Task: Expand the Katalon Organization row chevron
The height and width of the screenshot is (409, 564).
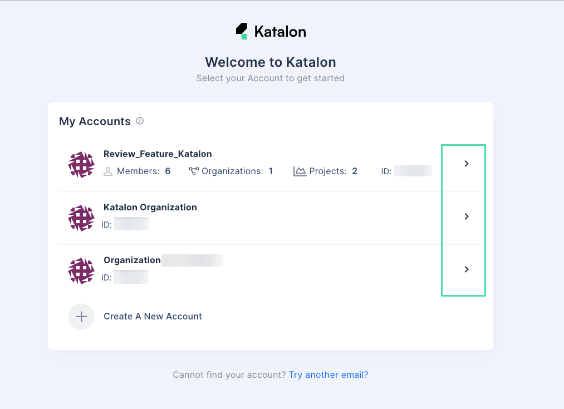Action: tap(466, 216)
